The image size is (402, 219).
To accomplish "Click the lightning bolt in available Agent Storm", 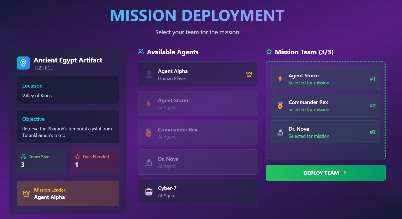I will point(148,104).
